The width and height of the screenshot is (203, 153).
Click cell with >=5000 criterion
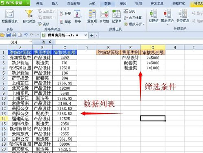(x=153, y=58)
